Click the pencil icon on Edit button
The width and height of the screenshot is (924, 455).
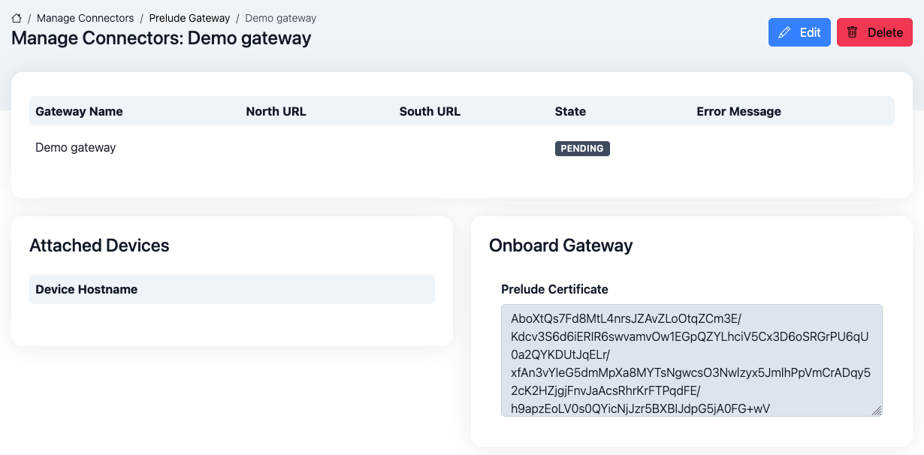785,32
